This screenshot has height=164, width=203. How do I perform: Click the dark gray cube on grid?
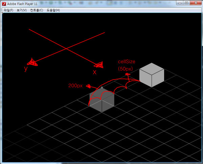coord(102,100)
